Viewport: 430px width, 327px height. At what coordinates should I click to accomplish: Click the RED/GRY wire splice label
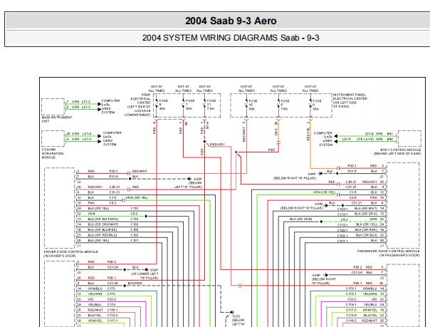coord(217,144)
